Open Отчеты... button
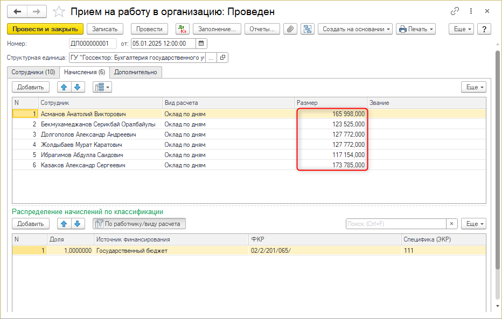This screenshot has width=502, height=319. tap(262, 29)
